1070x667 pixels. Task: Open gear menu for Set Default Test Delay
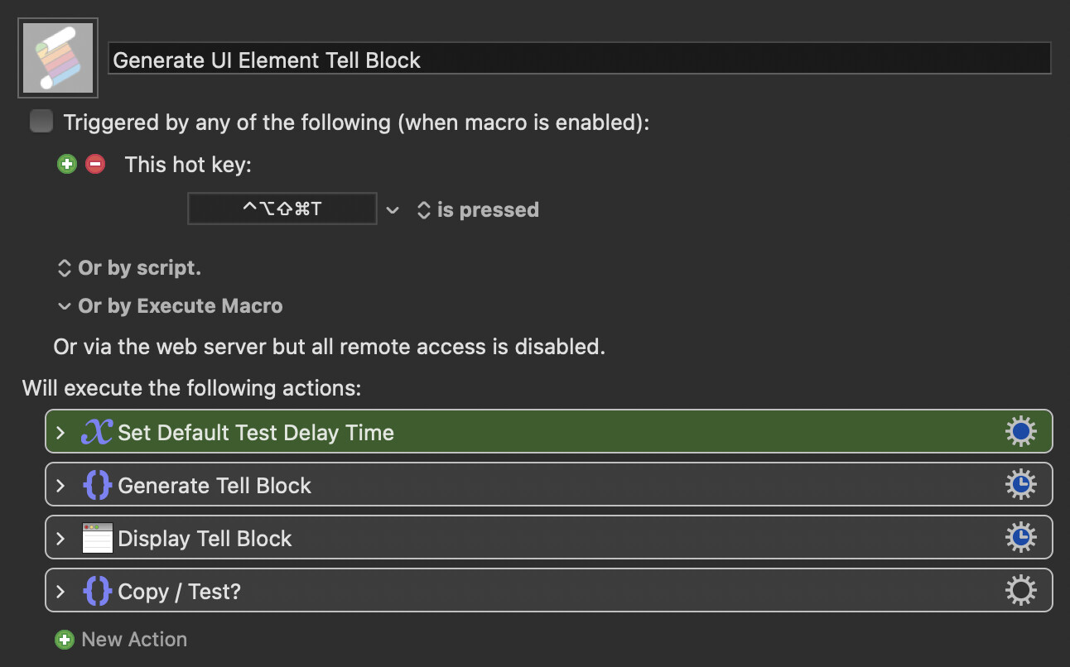pos(1020,432)
